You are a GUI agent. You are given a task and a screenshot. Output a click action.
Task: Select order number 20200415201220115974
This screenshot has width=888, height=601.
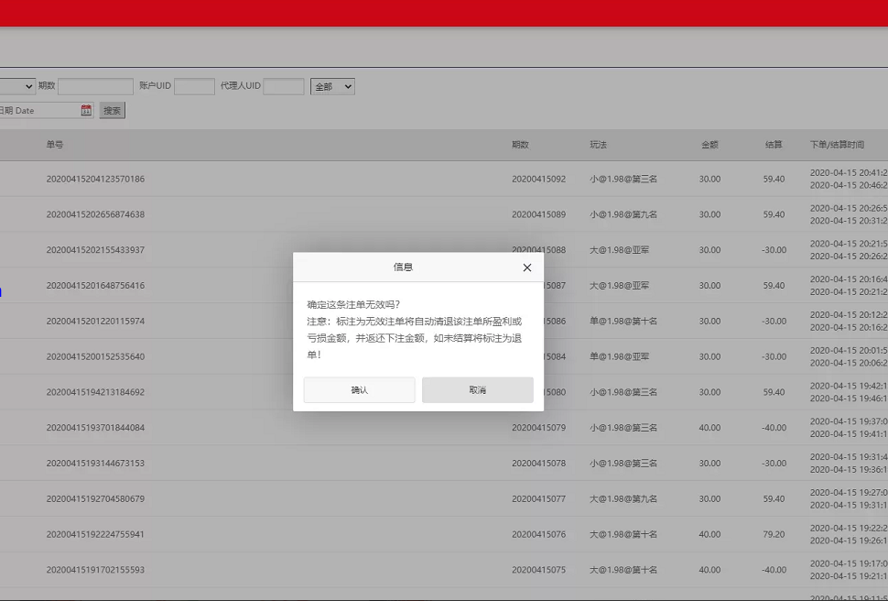pyautogui.click(x=95, y=321)
